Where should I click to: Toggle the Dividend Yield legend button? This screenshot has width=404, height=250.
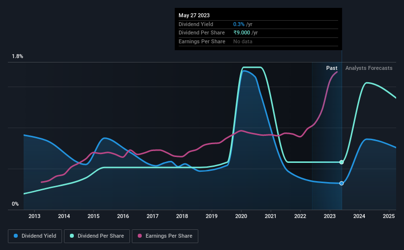(35, 236)
